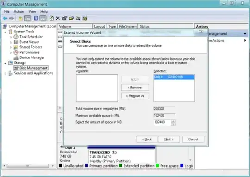The image size is (250, 177).
Task: Click the Explore magnifier toolbar icon
Action: [78, 19]
